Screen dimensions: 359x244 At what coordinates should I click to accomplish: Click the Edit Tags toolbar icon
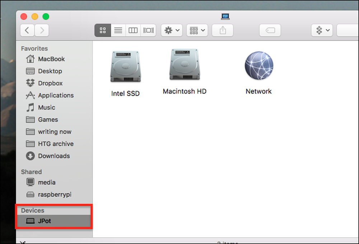point(270,30)
